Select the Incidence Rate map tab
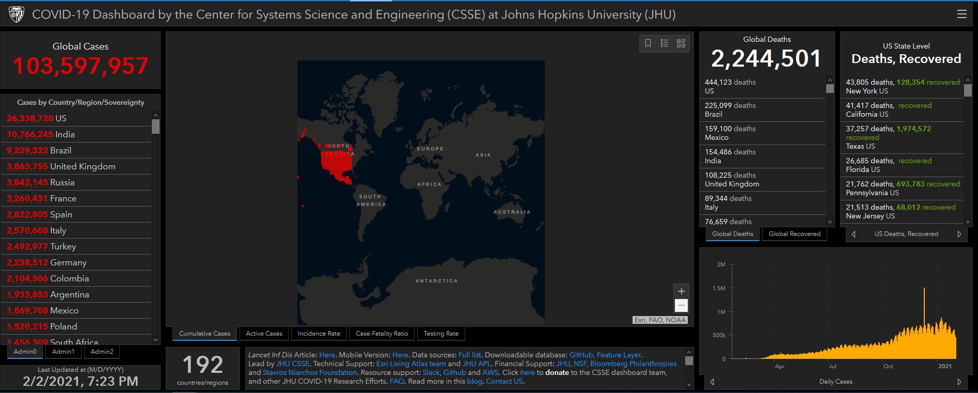 319,334
